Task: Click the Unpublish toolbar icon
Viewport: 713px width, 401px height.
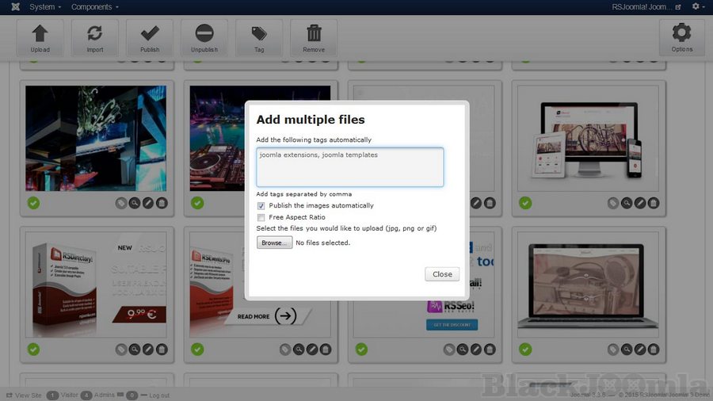Action: (204, 37)
